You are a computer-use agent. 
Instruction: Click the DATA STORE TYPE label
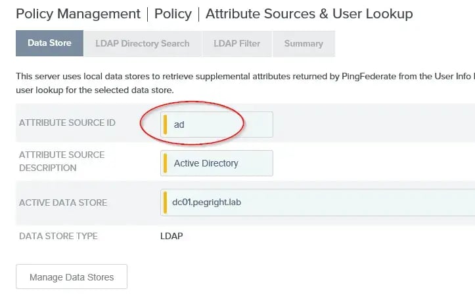(x=58, y=236)
